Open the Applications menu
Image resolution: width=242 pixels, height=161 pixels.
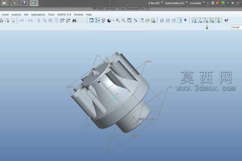click(x=38, y=15)
